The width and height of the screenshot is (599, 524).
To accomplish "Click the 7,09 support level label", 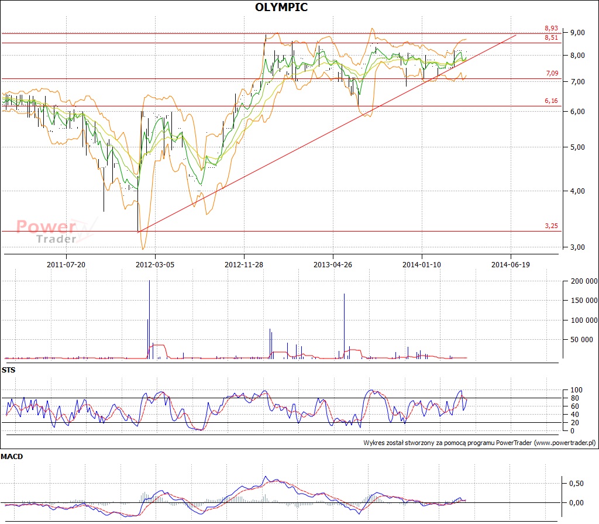I will click(x=552, y=73).
